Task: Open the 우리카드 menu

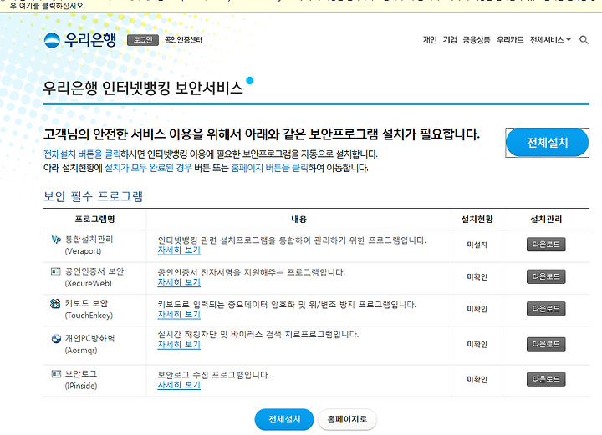Action: point(510,40)
